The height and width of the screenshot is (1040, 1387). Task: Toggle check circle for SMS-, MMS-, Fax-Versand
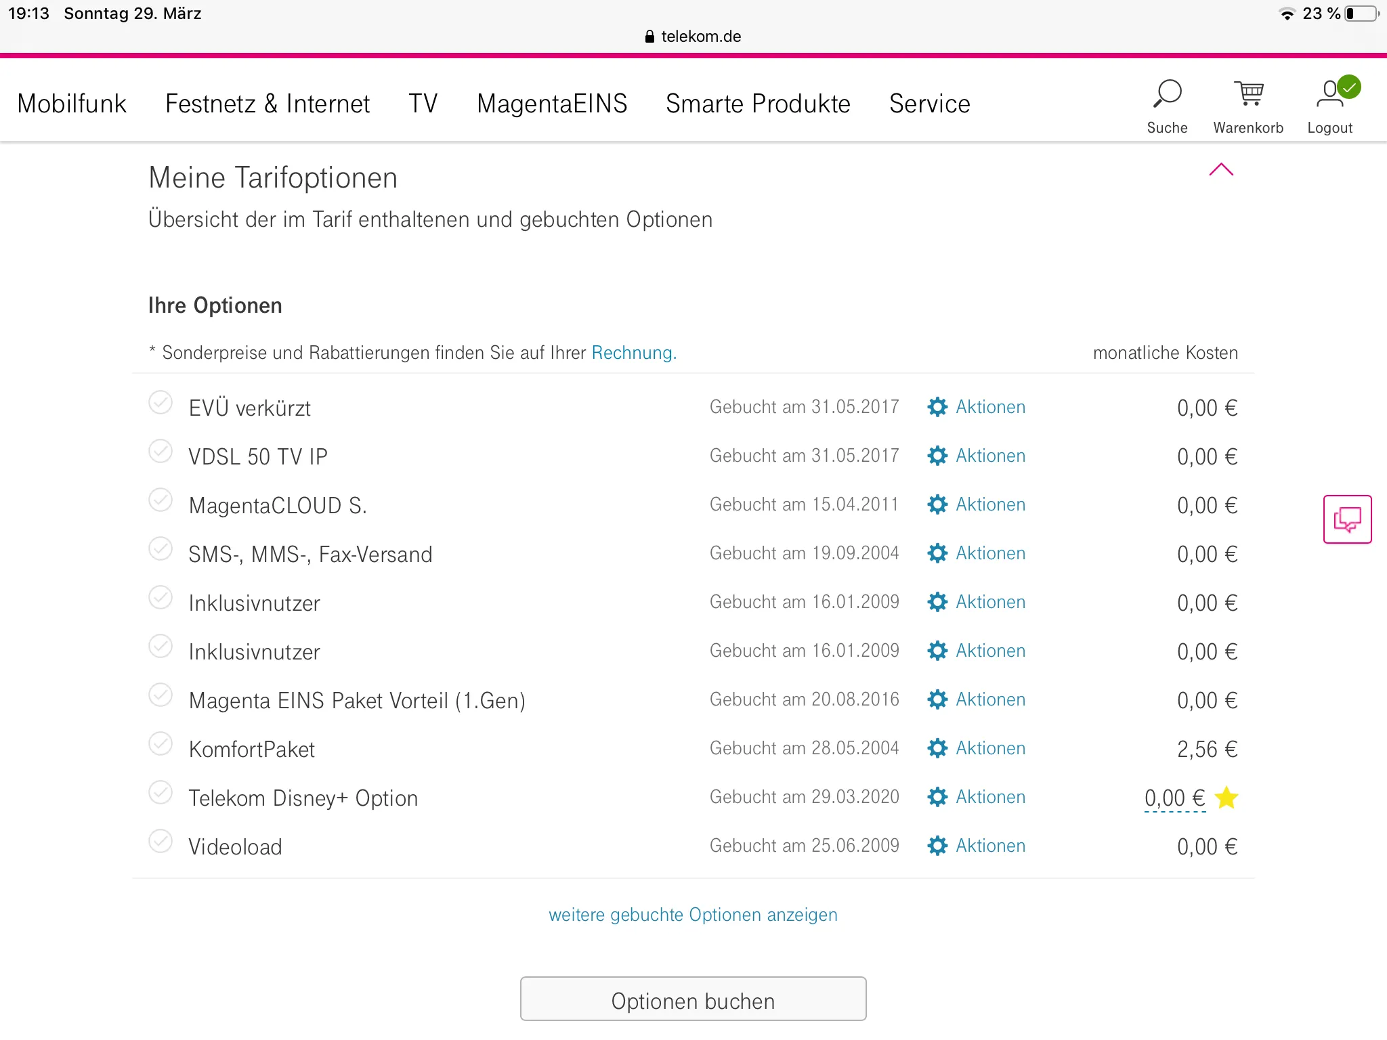point(161,548)
